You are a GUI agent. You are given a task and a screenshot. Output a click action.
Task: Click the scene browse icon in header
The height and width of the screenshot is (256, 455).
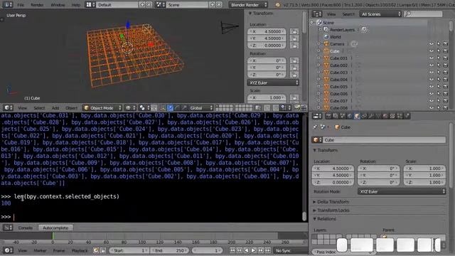160,5
